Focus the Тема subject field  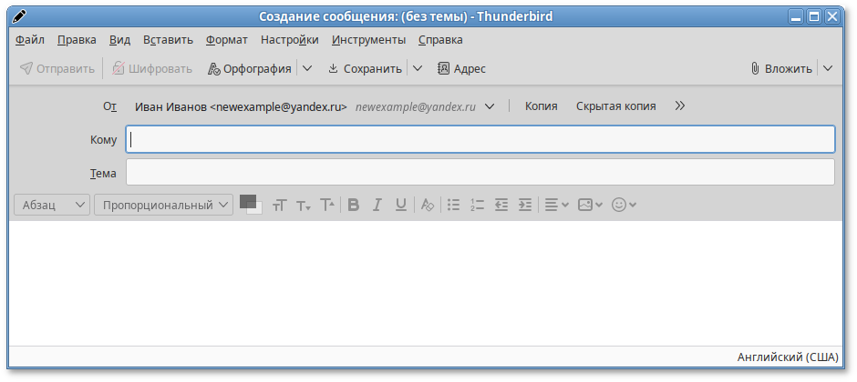pos(480,173)
